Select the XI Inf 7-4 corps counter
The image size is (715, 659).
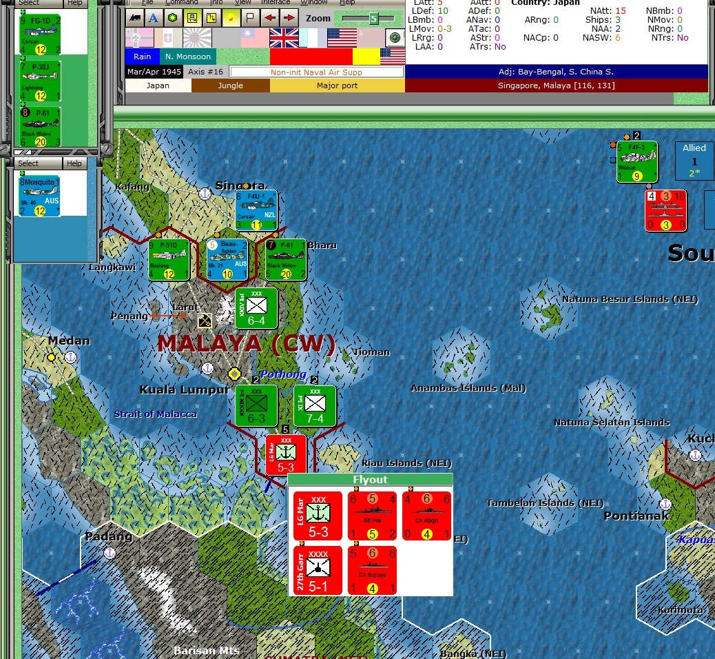point(315,406)
